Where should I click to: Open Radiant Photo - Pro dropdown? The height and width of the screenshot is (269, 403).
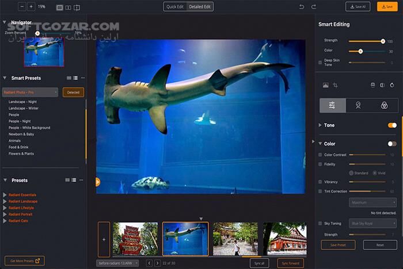tap(30, 93)
